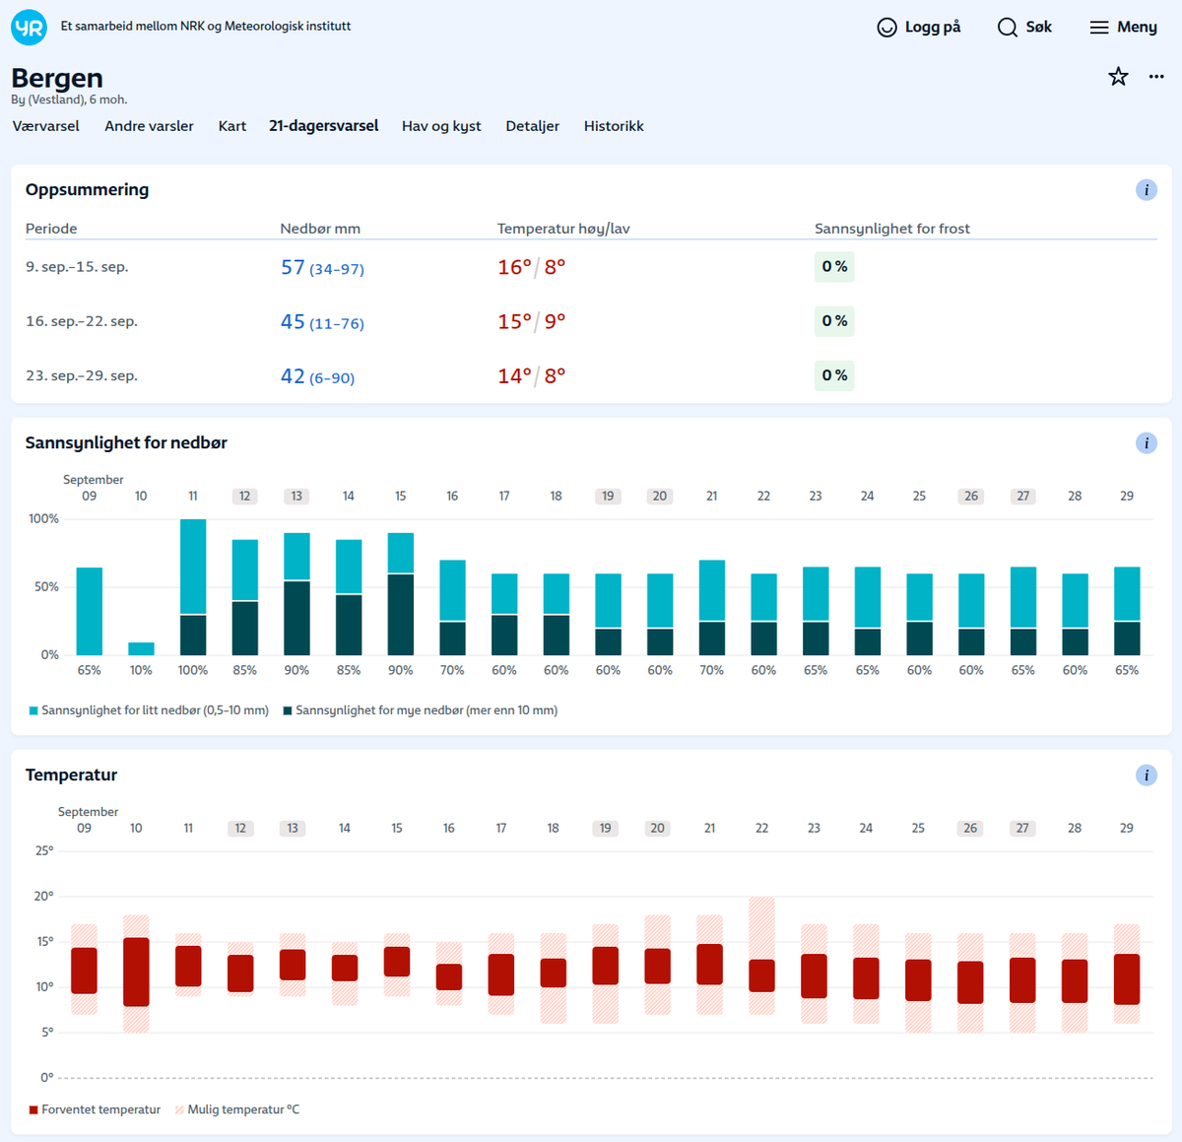The height and width of the screenshot is (1142, 1182).
Task: Click temperature value 16°/8°
Action: [x=531, y=267]
